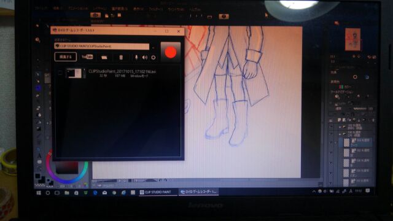Open the ファイル menu in Clip Studio Paint
Viewport: 393px width, 221px height.
click(41, 9)
